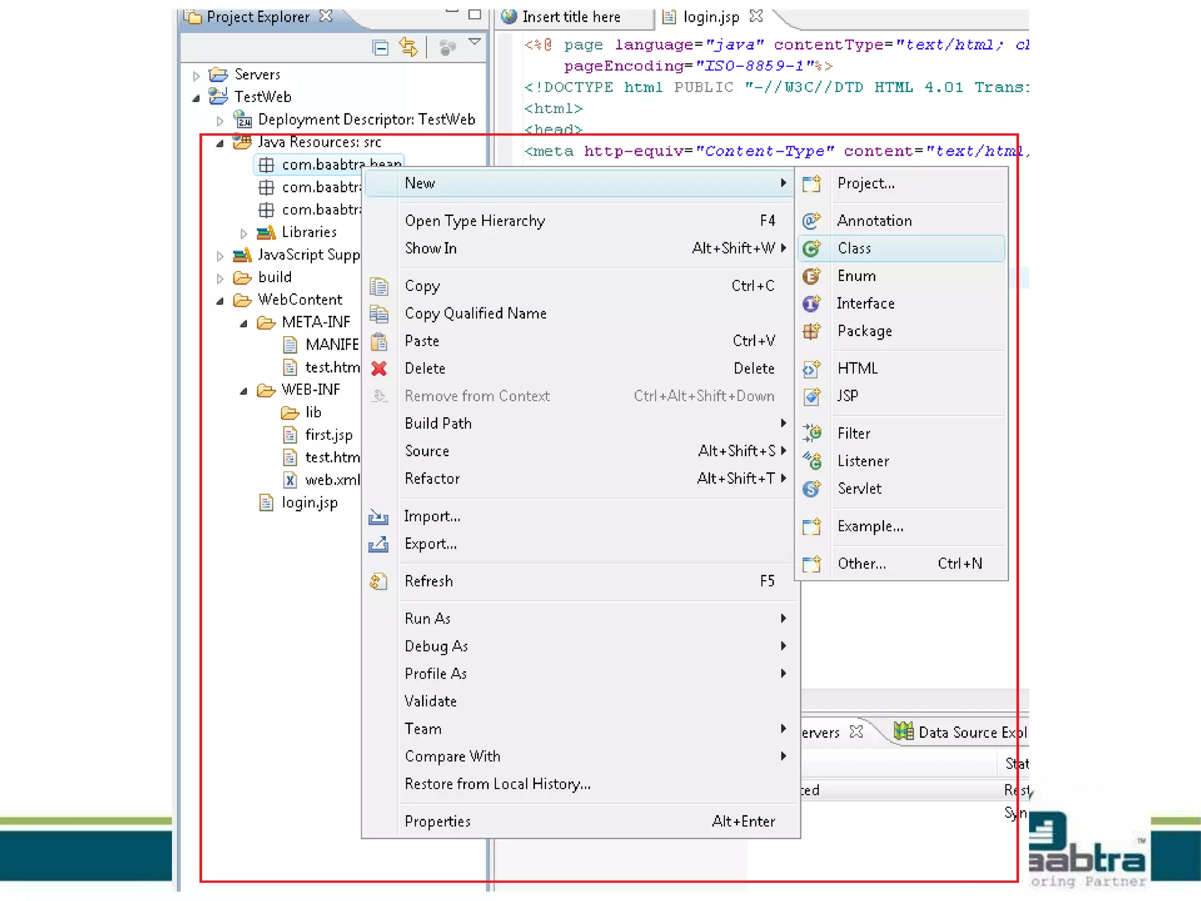Click the Link with Editor arrows icon

(408, 46)
